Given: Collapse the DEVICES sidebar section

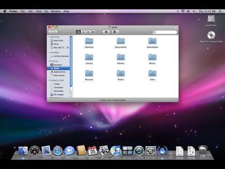Looking at the screenshot, I should coord(49,37).
